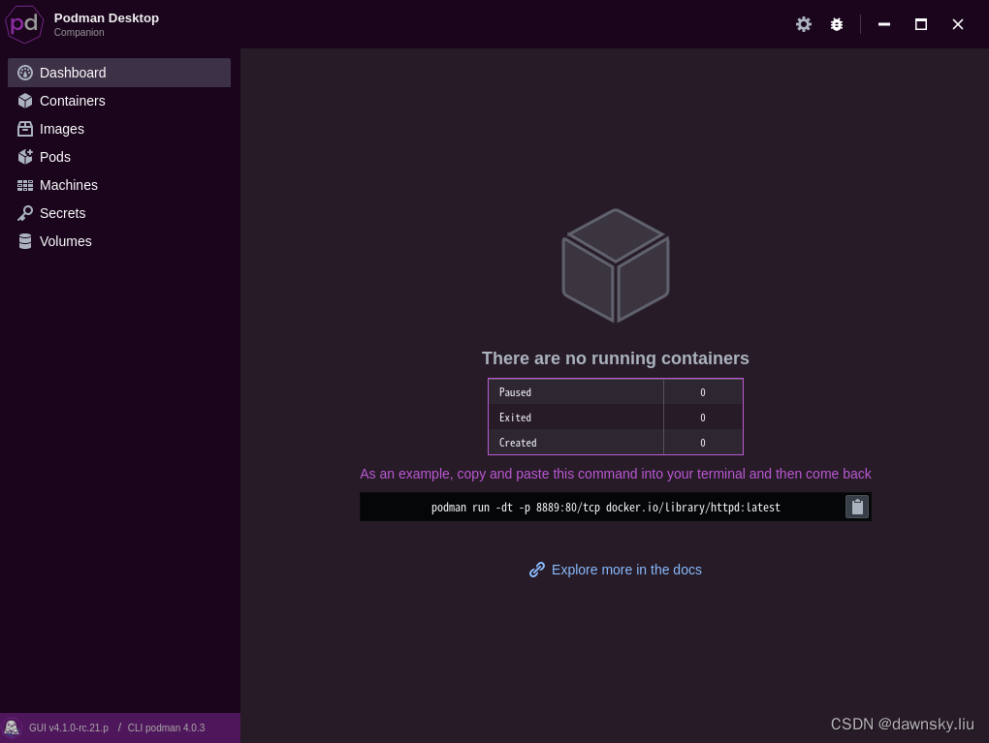Click the Created row label
The width and height of the screenshot is (989, 743).
pyautogui.click(x=518, y=443)
